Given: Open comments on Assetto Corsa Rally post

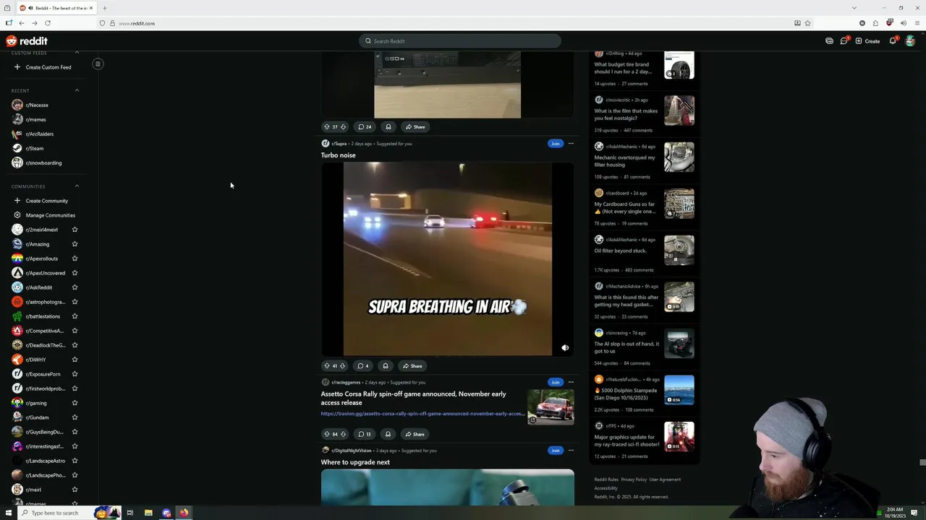Looking at the screenshot, I should (365, 434).
